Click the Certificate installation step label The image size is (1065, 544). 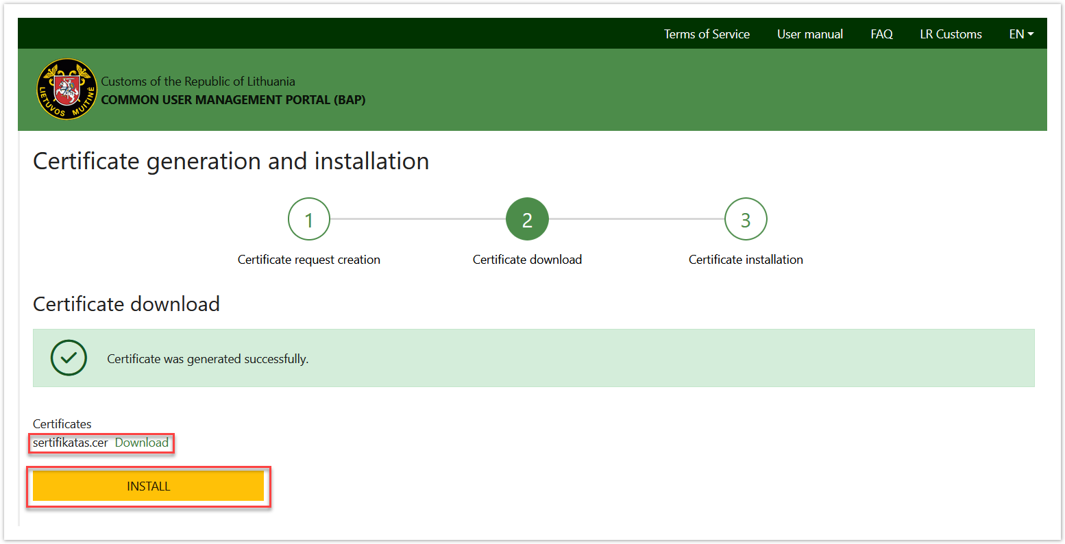746,260
